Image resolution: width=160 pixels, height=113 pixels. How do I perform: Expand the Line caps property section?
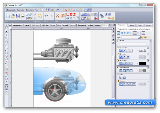pos(148,54)
